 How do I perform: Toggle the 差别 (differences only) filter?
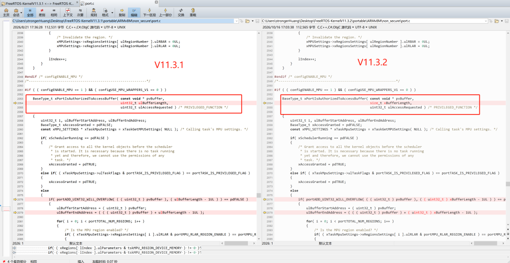pyautogui.click(x=42, y=12)
